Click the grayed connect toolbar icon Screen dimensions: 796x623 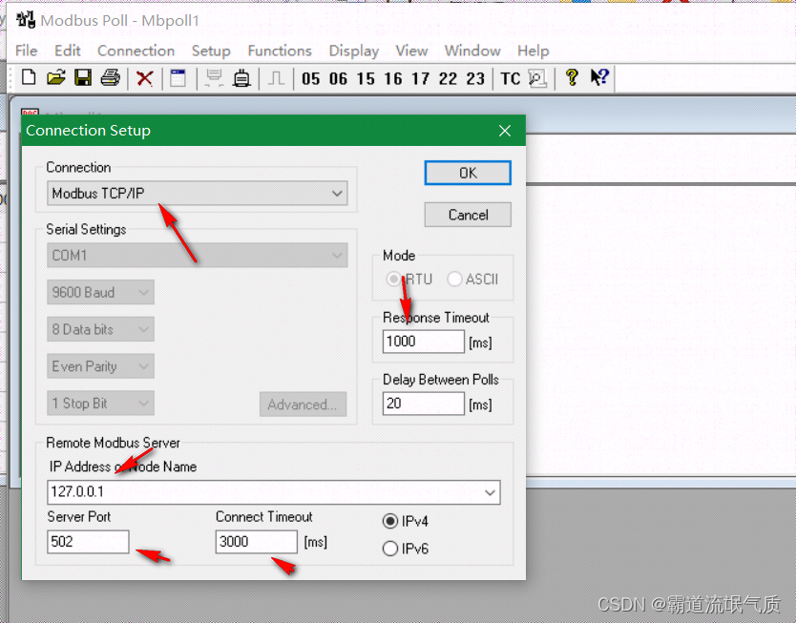[214, 78]
